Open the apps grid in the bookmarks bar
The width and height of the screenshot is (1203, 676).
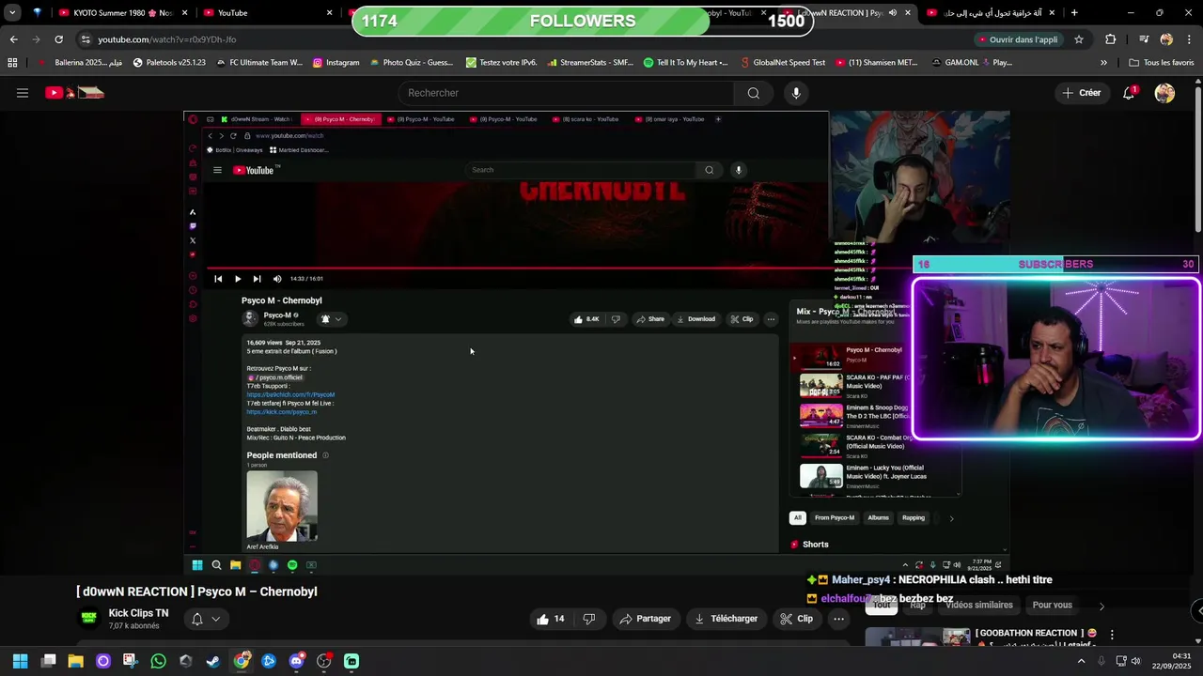tap(12, 63)
